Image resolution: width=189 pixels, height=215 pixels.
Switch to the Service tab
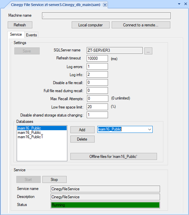(16, 34)
